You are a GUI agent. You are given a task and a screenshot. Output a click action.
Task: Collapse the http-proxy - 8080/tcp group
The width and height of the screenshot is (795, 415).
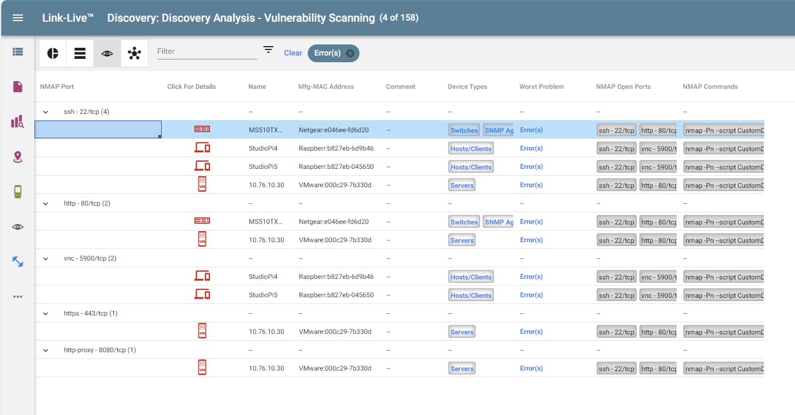pyautogui.click(x=46, y=349)
